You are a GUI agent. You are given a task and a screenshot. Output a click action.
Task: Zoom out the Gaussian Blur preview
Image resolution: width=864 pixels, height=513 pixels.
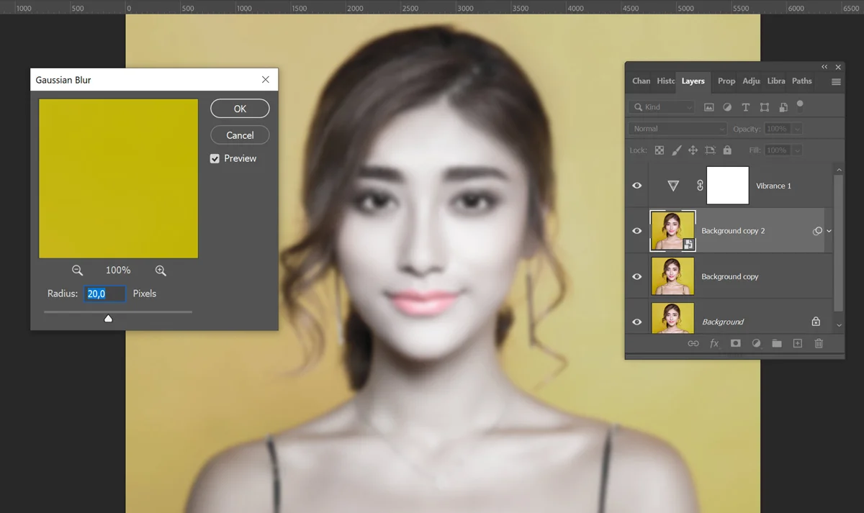tap(77, 271)
